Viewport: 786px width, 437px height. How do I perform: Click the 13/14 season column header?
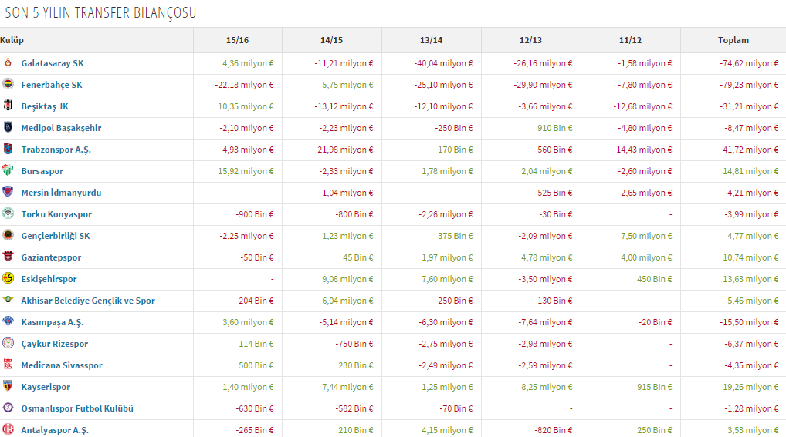tap(431, 40)
